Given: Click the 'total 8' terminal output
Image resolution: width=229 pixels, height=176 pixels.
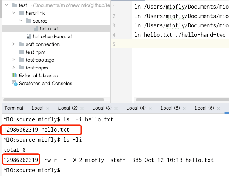Looking at the screenshot, I should (15, 150).
